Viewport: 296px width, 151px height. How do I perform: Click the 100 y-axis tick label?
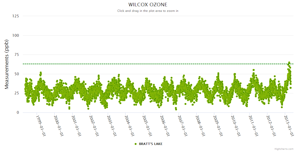point(15,35)
